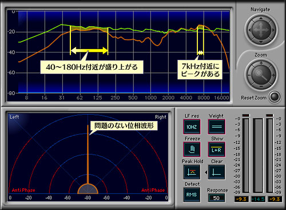Click the left meter red clip indicator
Image resolution: width=286 pixels, height=210 pixels.
click(x=245, y=115)
